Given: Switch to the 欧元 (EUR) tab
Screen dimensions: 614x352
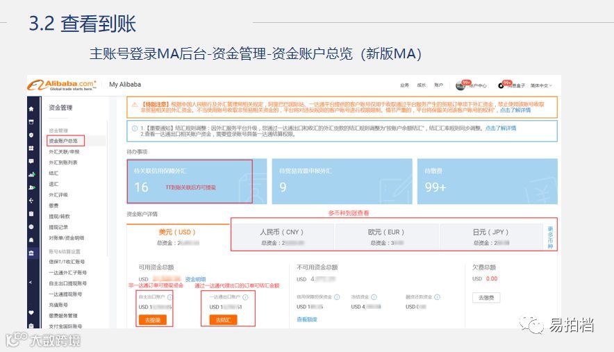Looking at the screenshot, I should point(387,237).
